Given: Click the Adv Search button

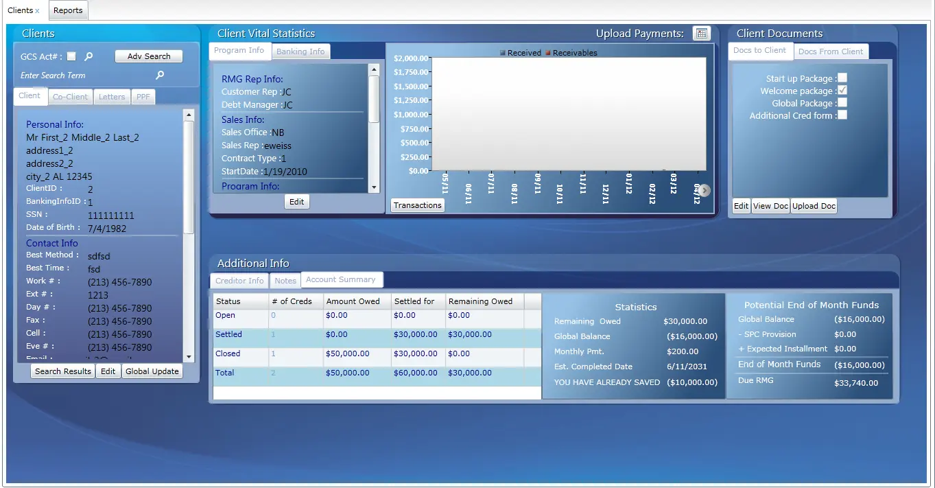Looking at the screenshot, I should [x=148, y=56].
